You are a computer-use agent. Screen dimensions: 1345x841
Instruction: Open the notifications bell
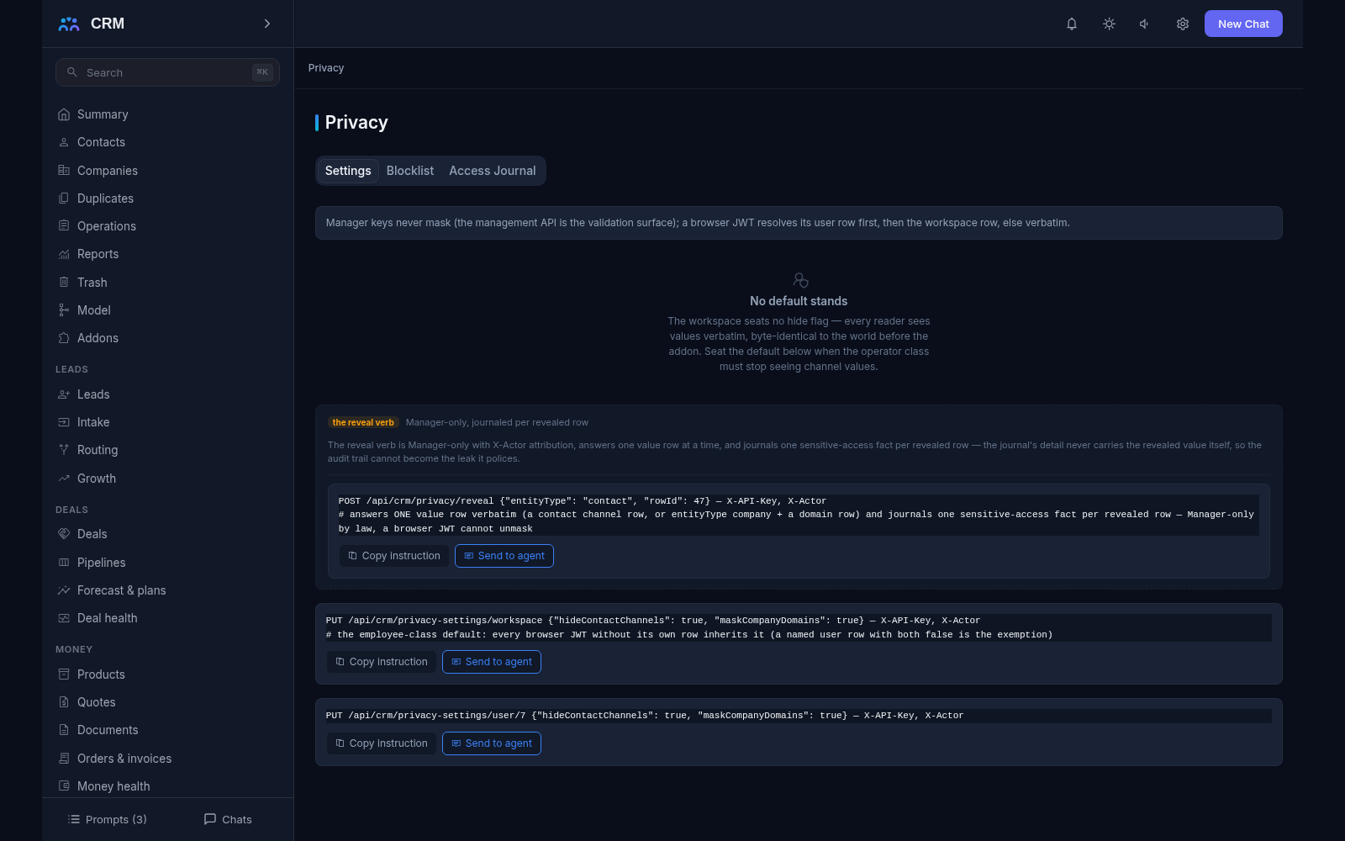1072,24
